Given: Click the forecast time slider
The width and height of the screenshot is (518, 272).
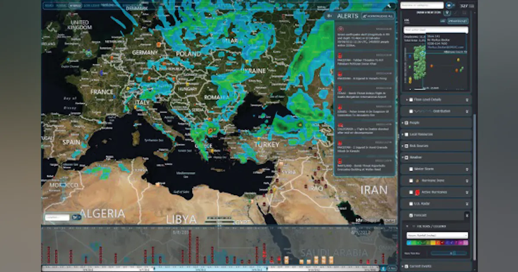Looking at the screenshot, I should tap(449, 253).
